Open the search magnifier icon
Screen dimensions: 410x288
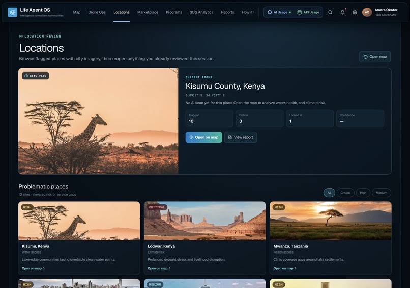click(x=330, y=12)
